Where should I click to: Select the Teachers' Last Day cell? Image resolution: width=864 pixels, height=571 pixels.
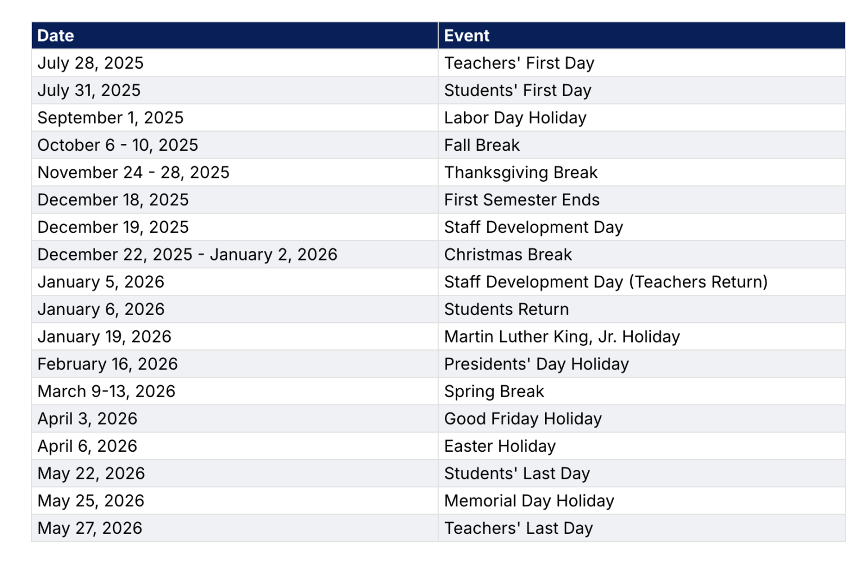tap(642, 528)
